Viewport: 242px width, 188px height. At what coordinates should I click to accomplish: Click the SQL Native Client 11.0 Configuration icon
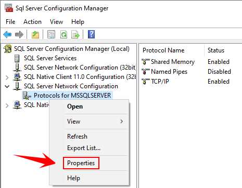pyautogui.click(x=17, y=77)
